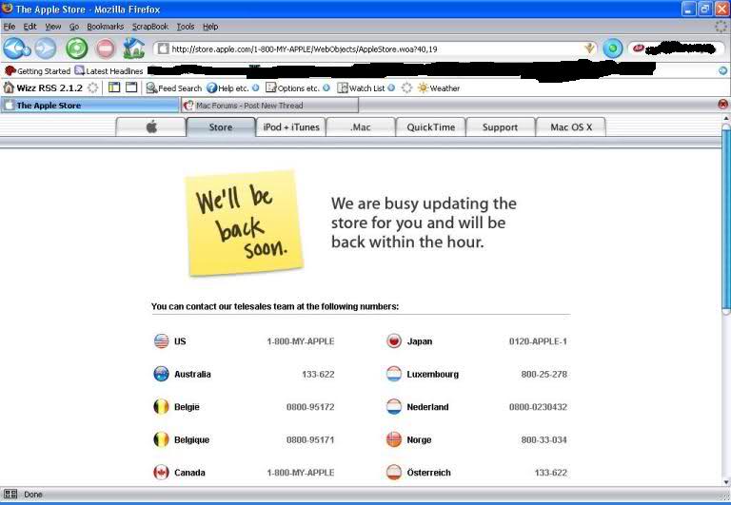Select the iPod + iTunes navigation tab
This screenshot has height=505, width=731.
291,126
